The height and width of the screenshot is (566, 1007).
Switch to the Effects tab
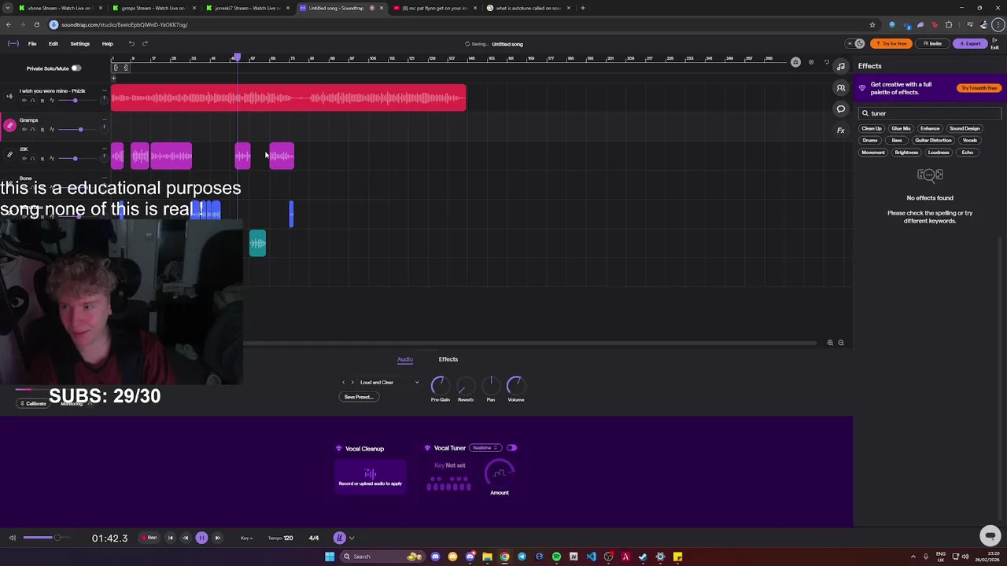448,359
